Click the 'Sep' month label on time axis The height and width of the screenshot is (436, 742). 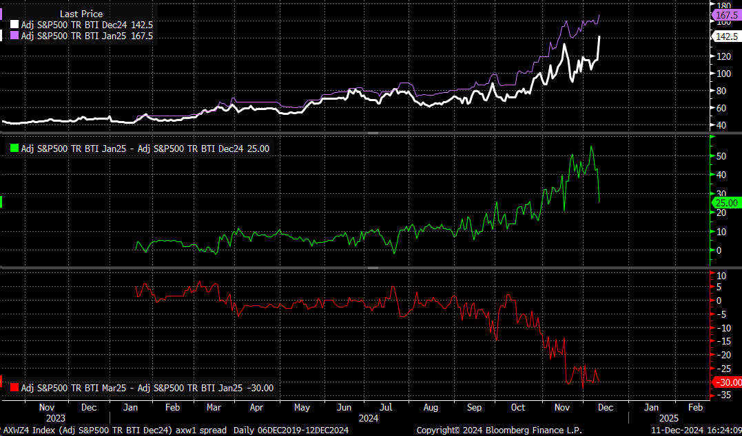point(475,406)
